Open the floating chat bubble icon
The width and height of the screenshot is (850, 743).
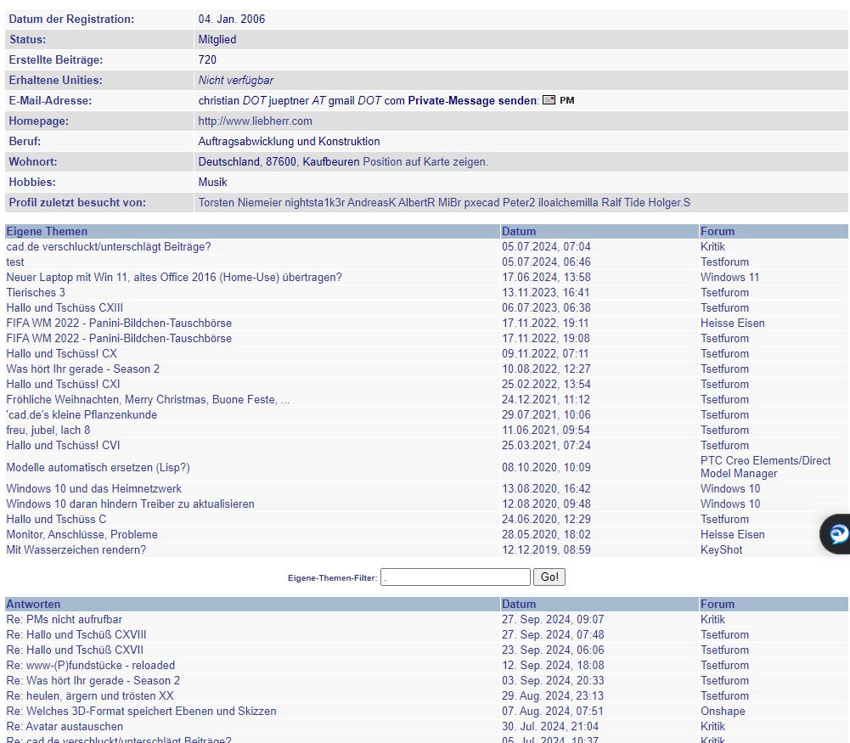pyautogui.click(x=836, y=534)
